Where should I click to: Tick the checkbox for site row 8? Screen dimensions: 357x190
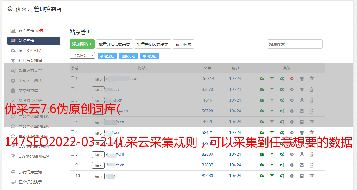[72, 154]
